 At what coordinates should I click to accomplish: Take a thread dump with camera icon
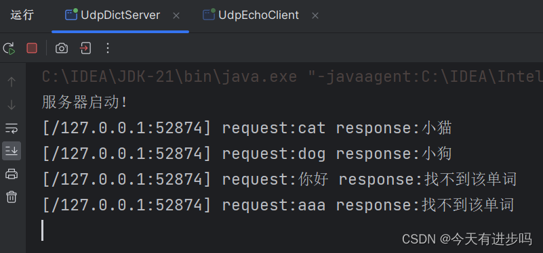62,49
